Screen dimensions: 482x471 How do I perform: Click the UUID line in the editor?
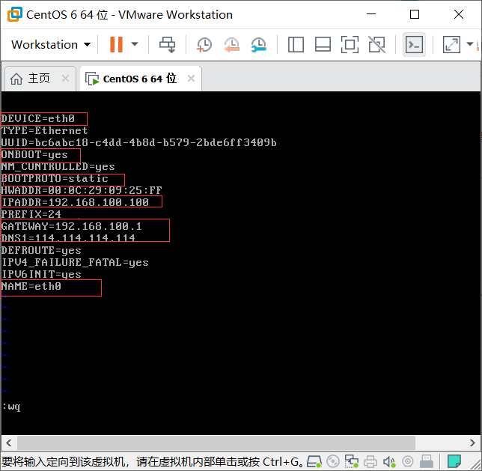click(139, 143)
